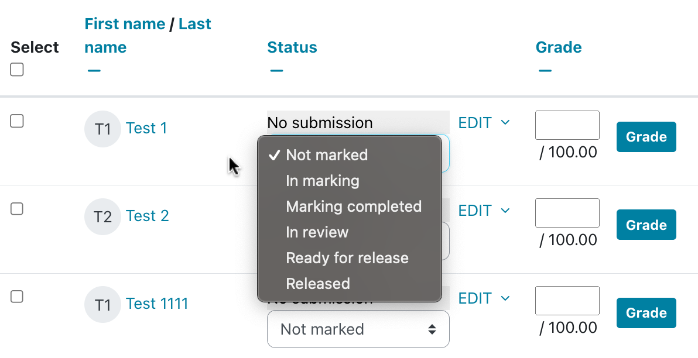
Task: Open the Not marked dropdown for Test 1111
Action: [x=358, y=329]
